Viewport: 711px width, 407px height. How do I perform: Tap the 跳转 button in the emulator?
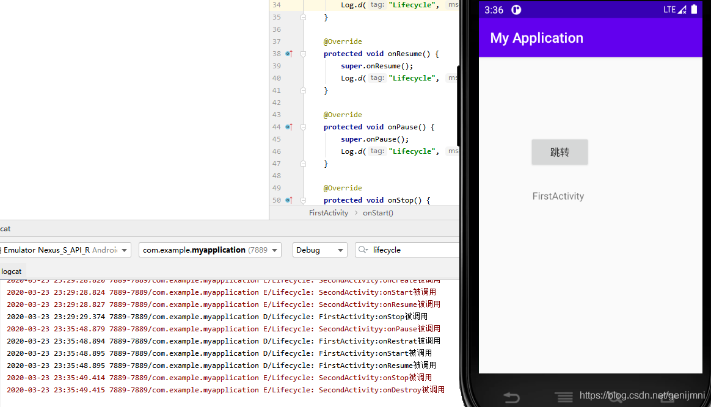click(x=560, y=152)
